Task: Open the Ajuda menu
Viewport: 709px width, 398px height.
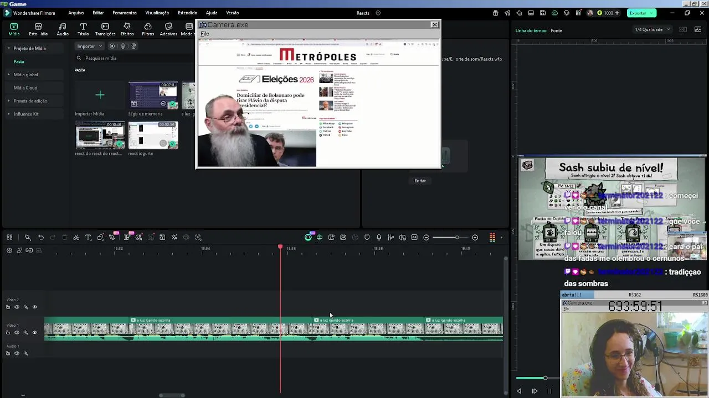Action: [212, 13]
